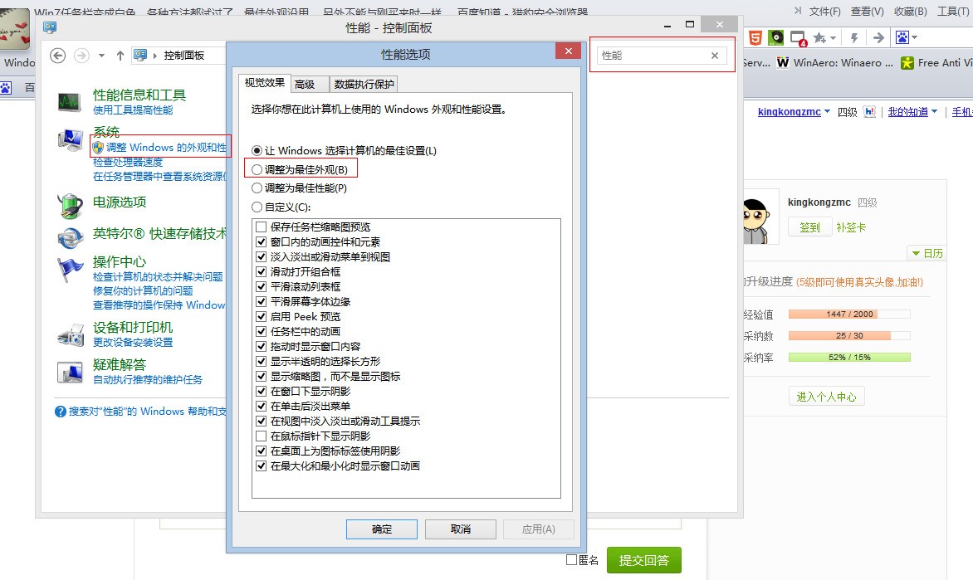Clear the 性能 search box with the X
This screenshot has height=580, width=973.
[715, 56]
